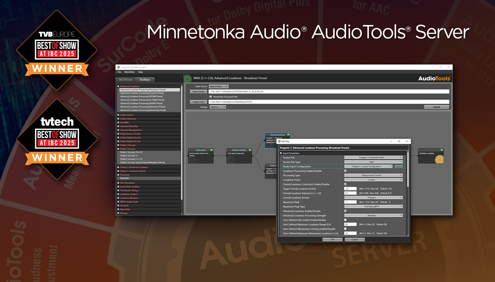Open the Advanced Loudness node title link
This screenshot has width=495, height=282.
(278, 135)
